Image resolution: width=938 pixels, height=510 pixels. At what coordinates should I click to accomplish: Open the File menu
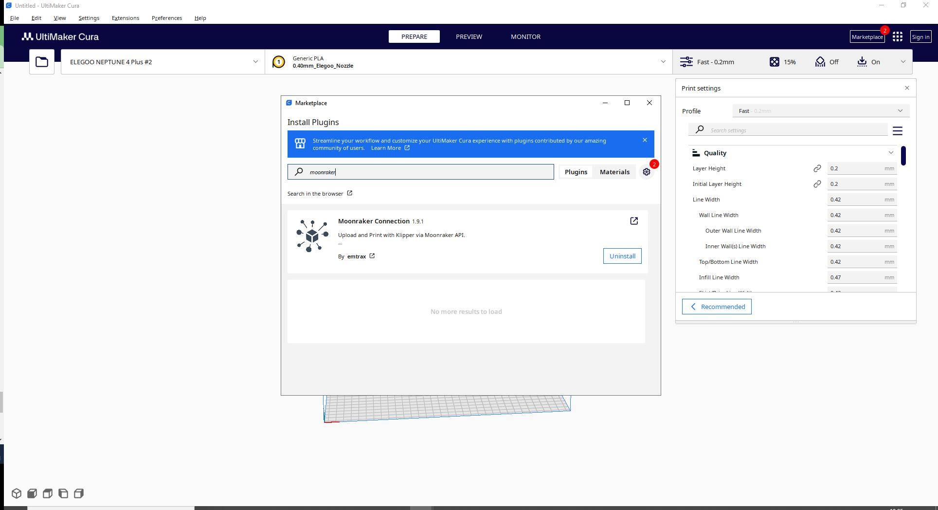coord(15,18)
